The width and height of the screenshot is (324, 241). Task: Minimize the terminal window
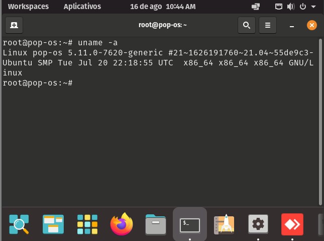coord(292,26)
